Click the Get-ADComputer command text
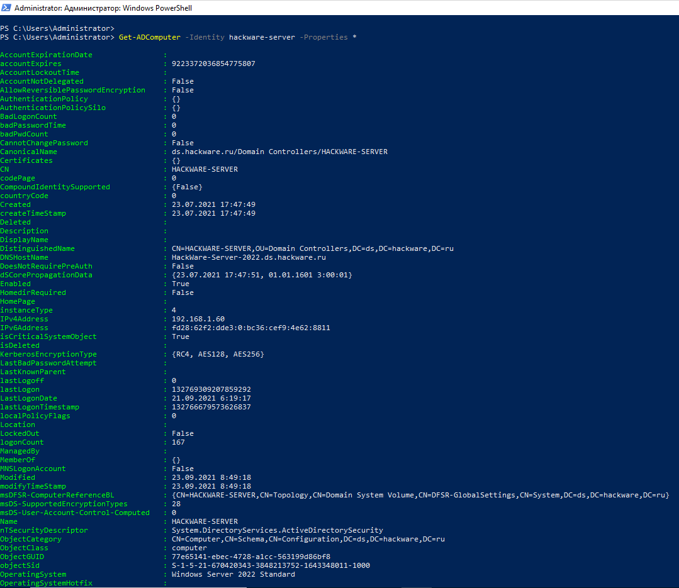 click(x=149, y=37)
